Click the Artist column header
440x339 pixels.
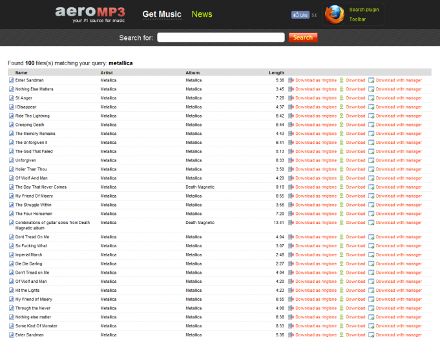(107, 72)
